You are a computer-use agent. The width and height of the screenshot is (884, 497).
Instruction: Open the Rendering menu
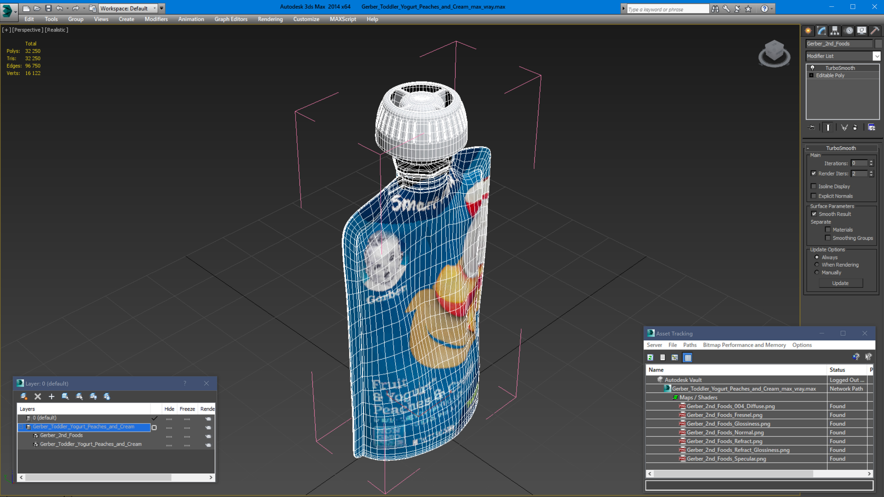point(270,19)
